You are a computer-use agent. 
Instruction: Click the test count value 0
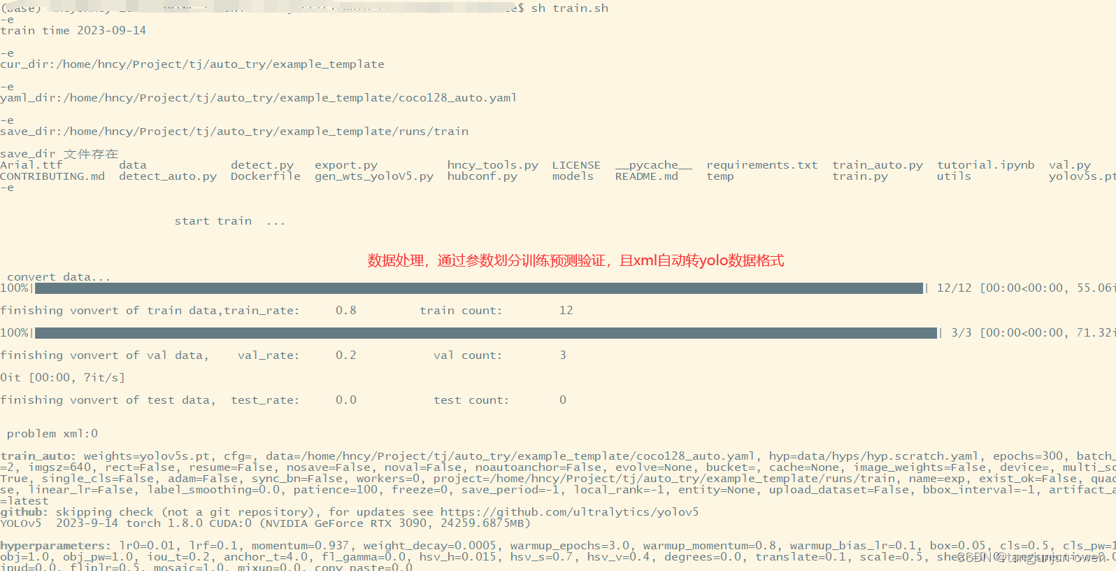click(563, 400)
